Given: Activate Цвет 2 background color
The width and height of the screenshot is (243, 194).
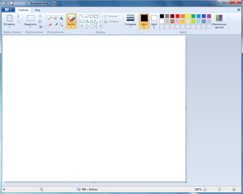Looking at the screenshot, I should pos(154,21).
